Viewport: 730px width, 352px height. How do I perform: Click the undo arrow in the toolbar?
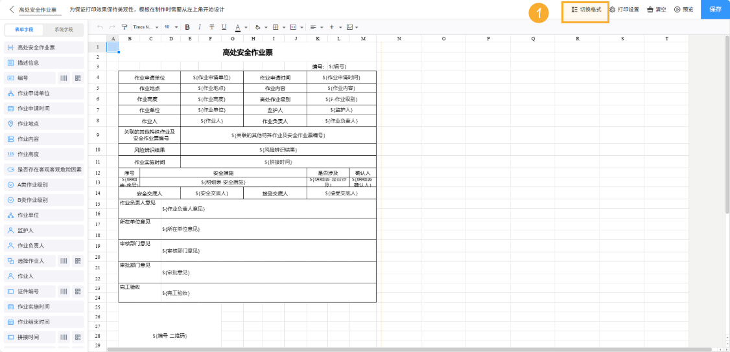tap(100, 27)
